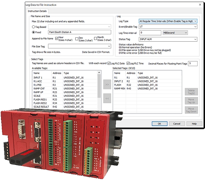The width and height of the screenshot is (205, 180).
Task: Expand the Status Tag dropdown
Action: pyautogui.click(x=195, y=39)
